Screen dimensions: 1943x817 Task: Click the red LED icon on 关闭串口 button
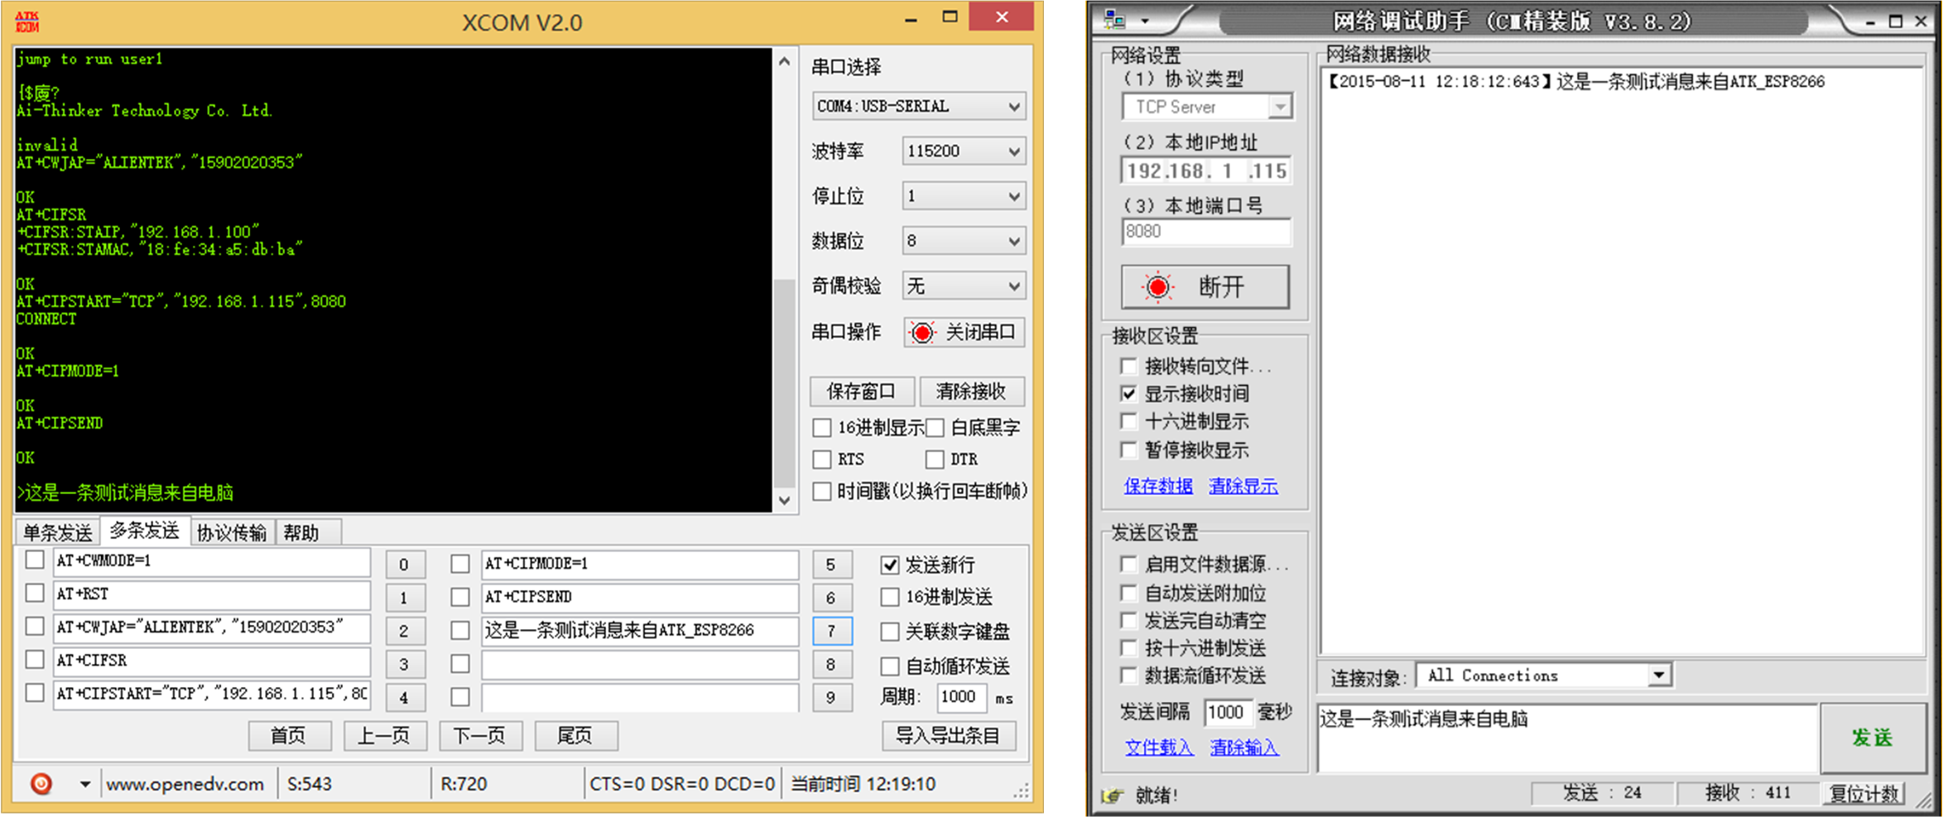pyautogui.click(x=921, y=332)
